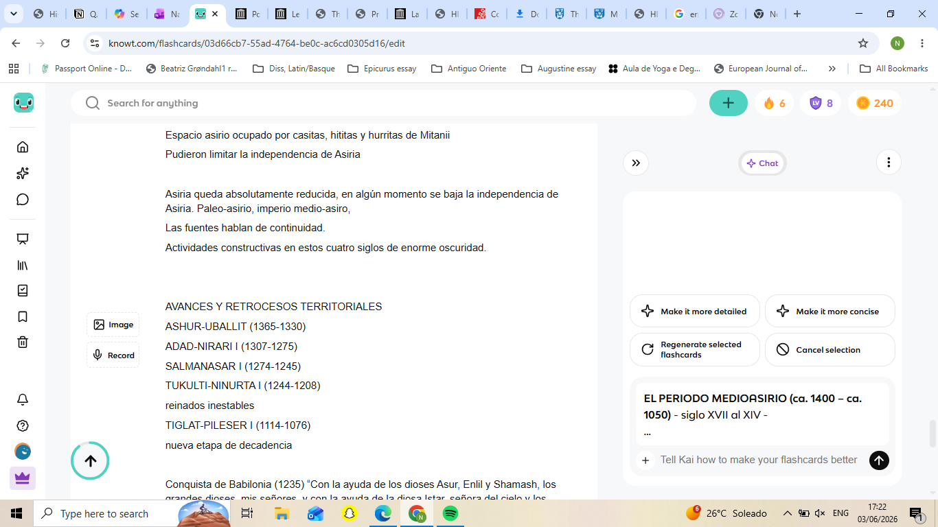Open the Chrome apps grid icon
Screen dimensions: 938x527
13,69
